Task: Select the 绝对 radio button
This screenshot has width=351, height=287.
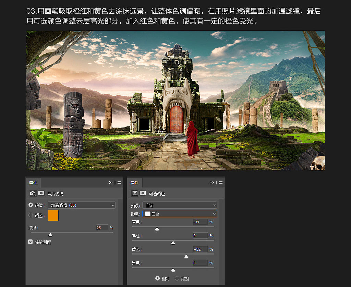Action: pos(177,278)
